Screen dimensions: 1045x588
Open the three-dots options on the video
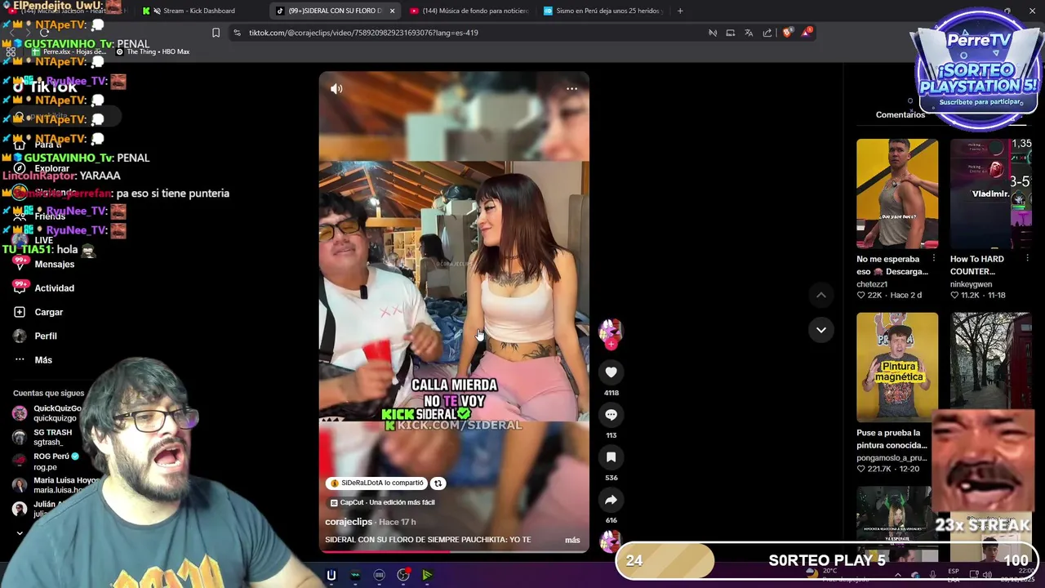[x=571, y=88]
